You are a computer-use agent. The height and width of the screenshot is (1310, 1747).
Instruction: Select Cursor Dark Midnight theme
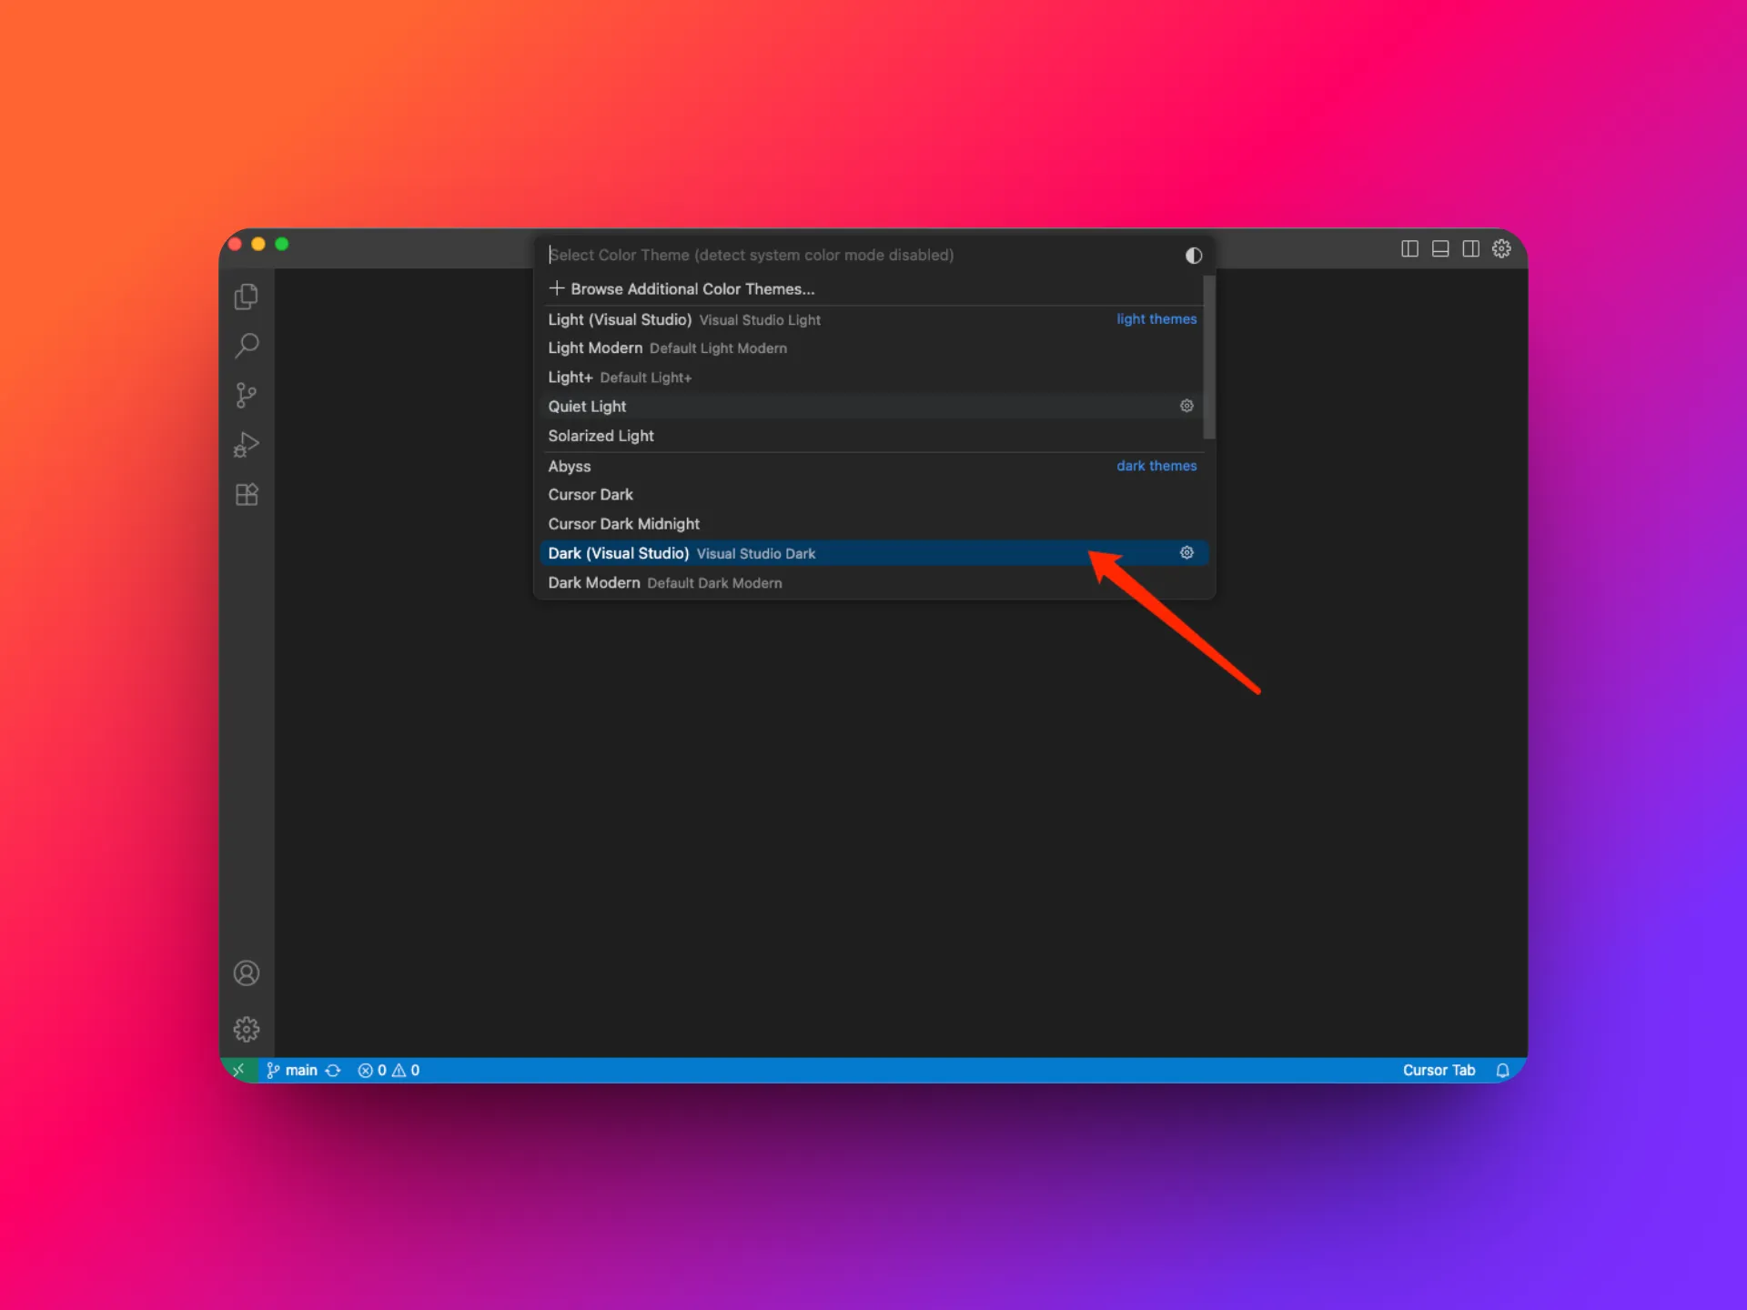[873, 524]
